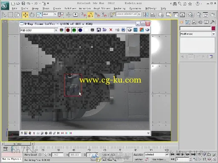Open the Utilities hammer tab in command panel
This screenshot has height=163, width=218.
(212, 22)
